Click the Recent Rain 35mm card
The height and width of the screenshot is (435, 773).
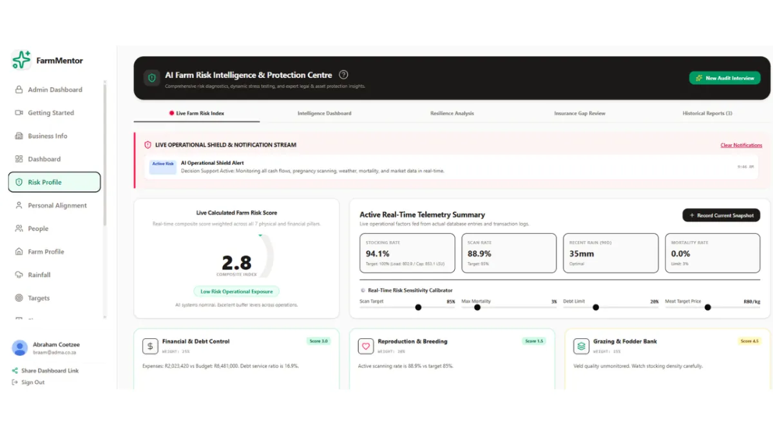click(x=611, y=253)
